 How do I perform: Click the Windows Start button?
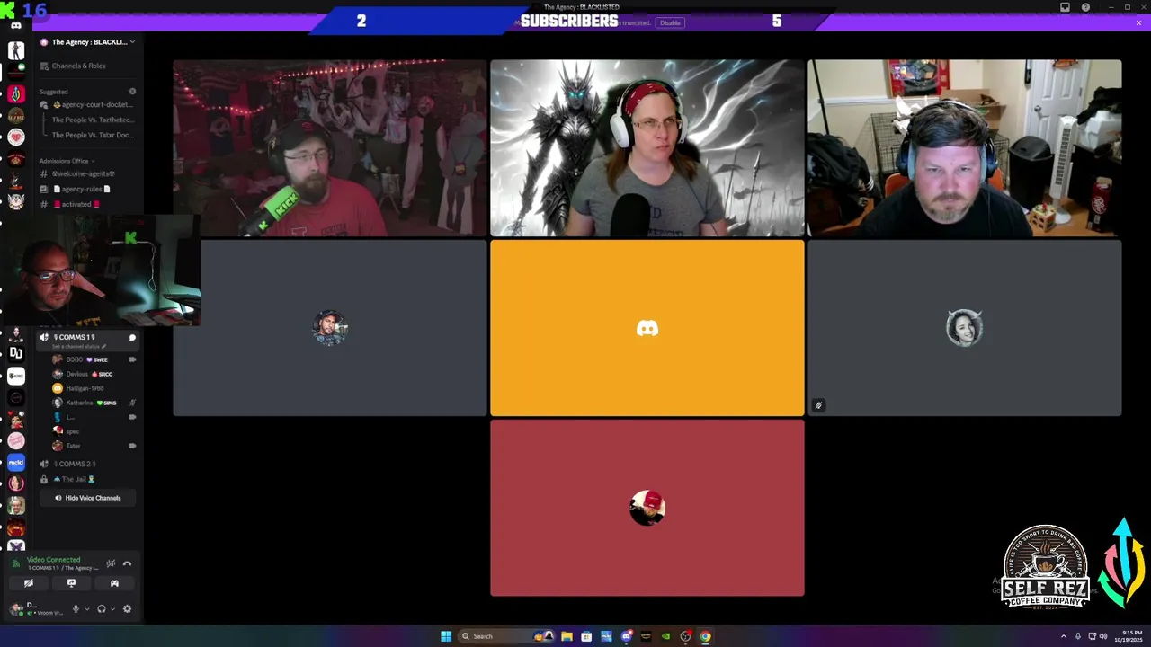coord(446,636)
